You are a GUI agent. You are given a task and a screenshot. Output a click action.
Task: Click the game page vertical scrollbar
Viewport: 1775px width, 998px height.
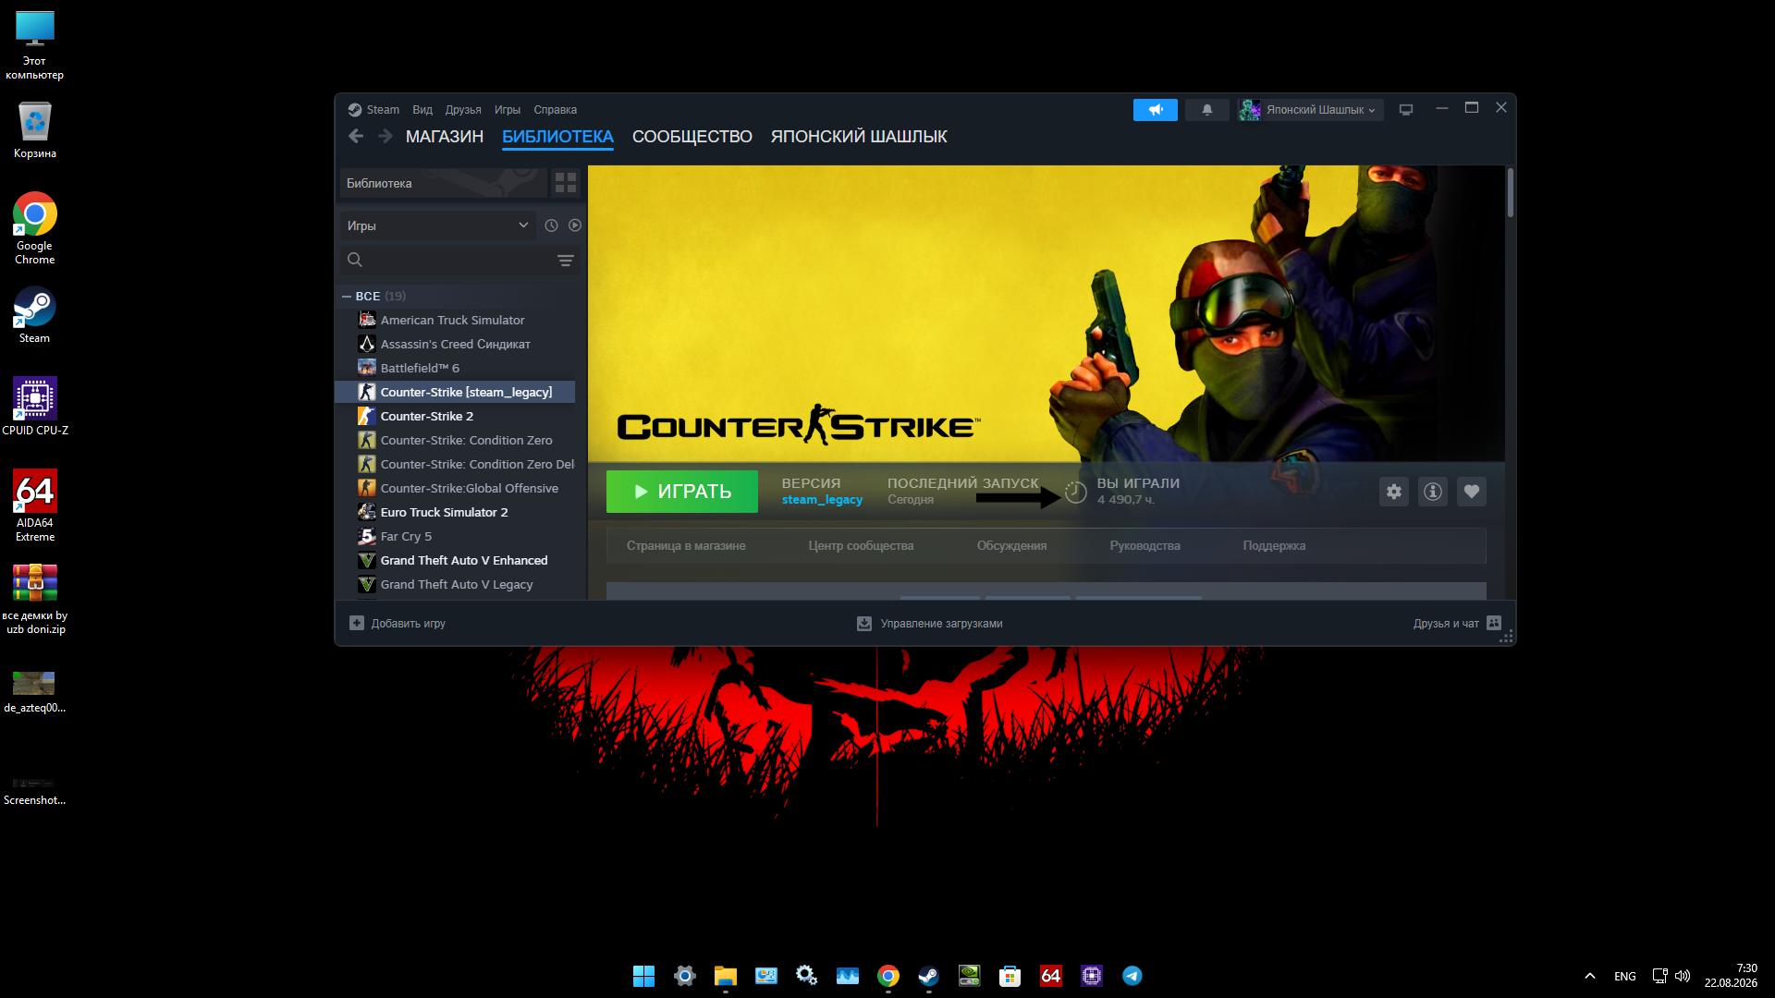(1511, 192)
